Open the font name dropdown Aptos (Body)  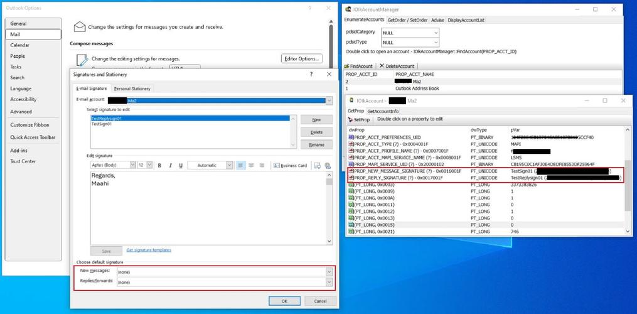coord(132,165)
